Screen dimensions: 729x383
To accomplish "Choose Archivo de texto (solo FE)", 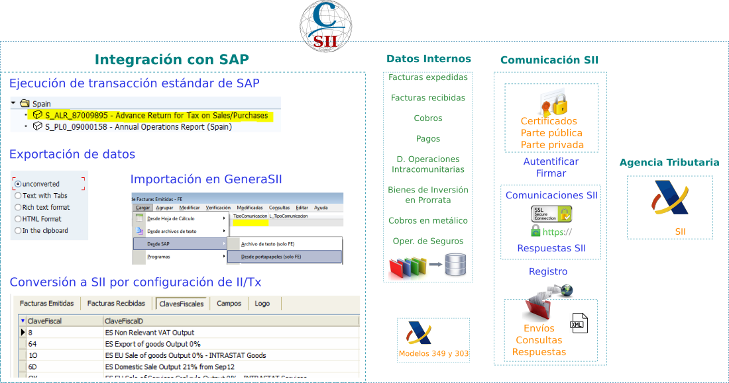I will [x=284, y=243].
